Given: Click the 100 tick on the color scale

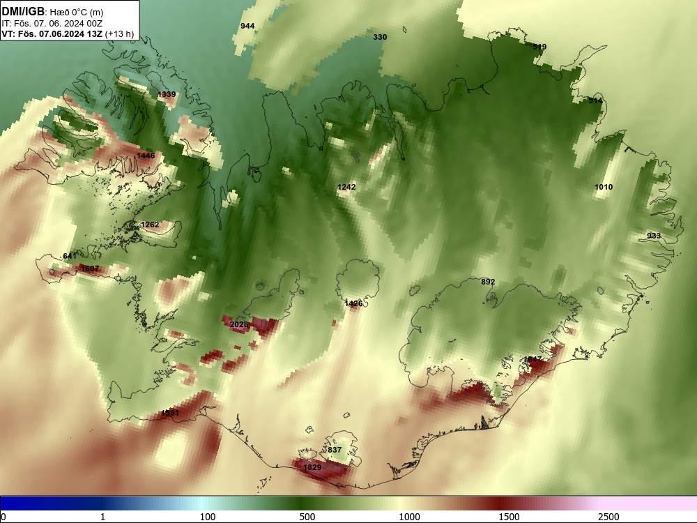Looking at the screenshot, I should pyautogui.click(x=208, y=517).
